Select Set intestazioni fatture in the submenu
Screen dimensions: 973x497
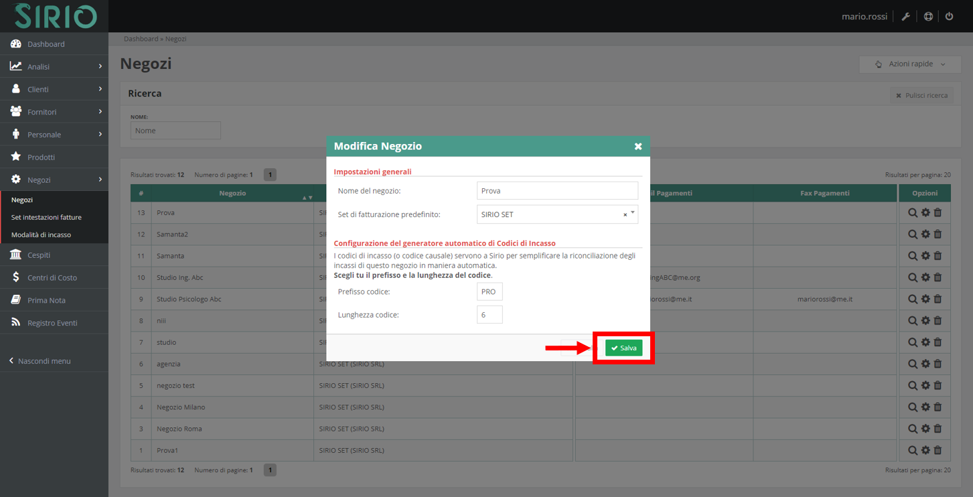click(46, 217)
